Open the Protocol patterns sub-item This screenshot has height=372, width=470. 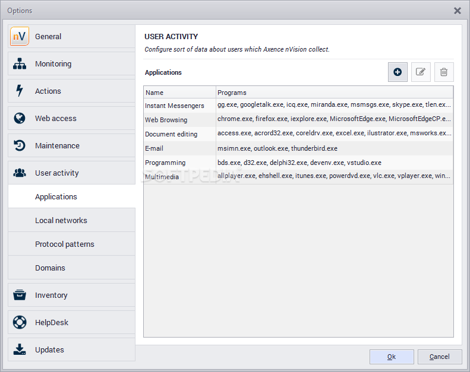pyautogui.click(x=71, y=244)
